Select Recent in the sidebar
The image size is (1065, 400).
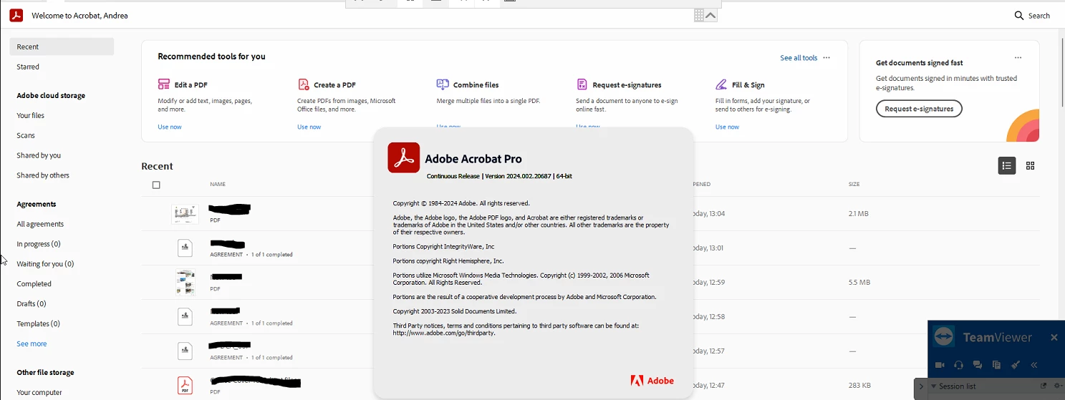62,47
